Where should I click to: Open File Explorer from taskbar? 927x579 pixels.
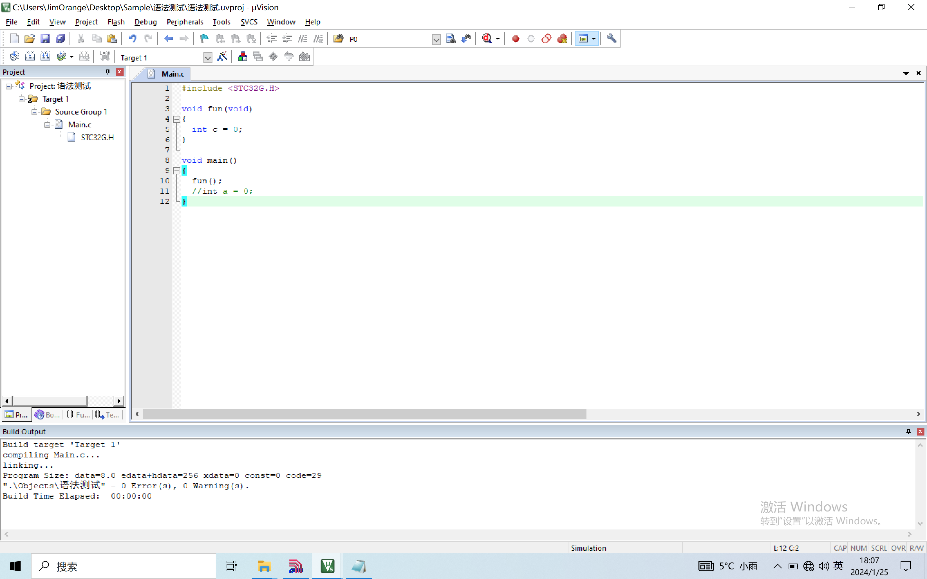pyautogui.click(x=264, y=566)
